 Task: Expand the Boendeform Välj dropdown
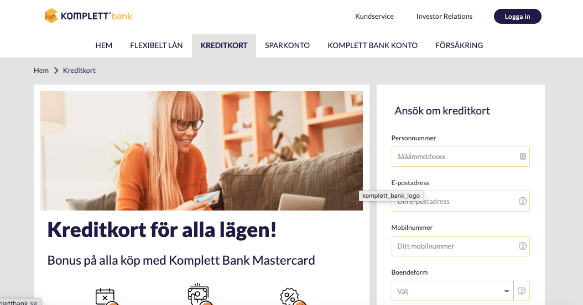coord(452,291)
